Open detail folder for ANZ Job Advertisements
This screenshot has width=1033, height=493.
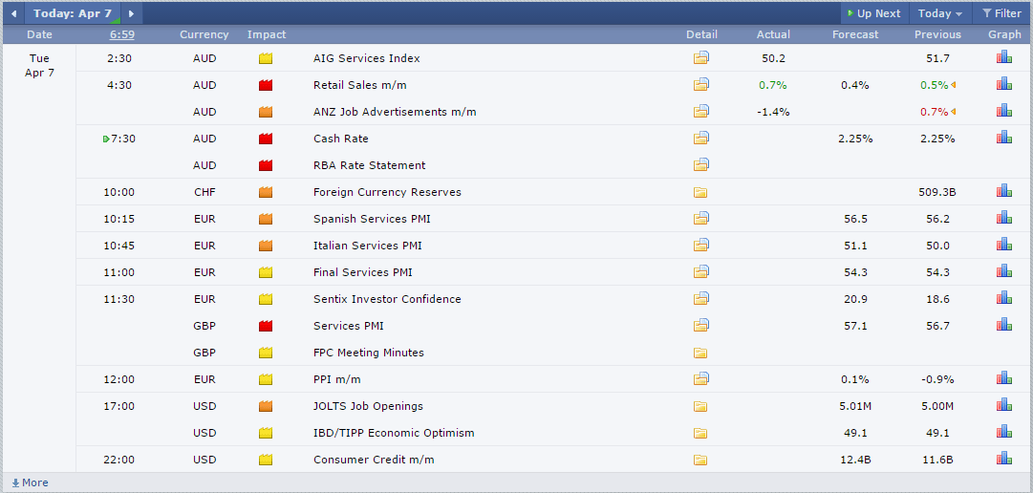pos(701,112)
